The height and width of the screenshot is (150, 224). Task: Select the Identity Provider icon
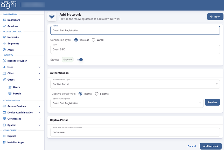(x=4, y=61)
